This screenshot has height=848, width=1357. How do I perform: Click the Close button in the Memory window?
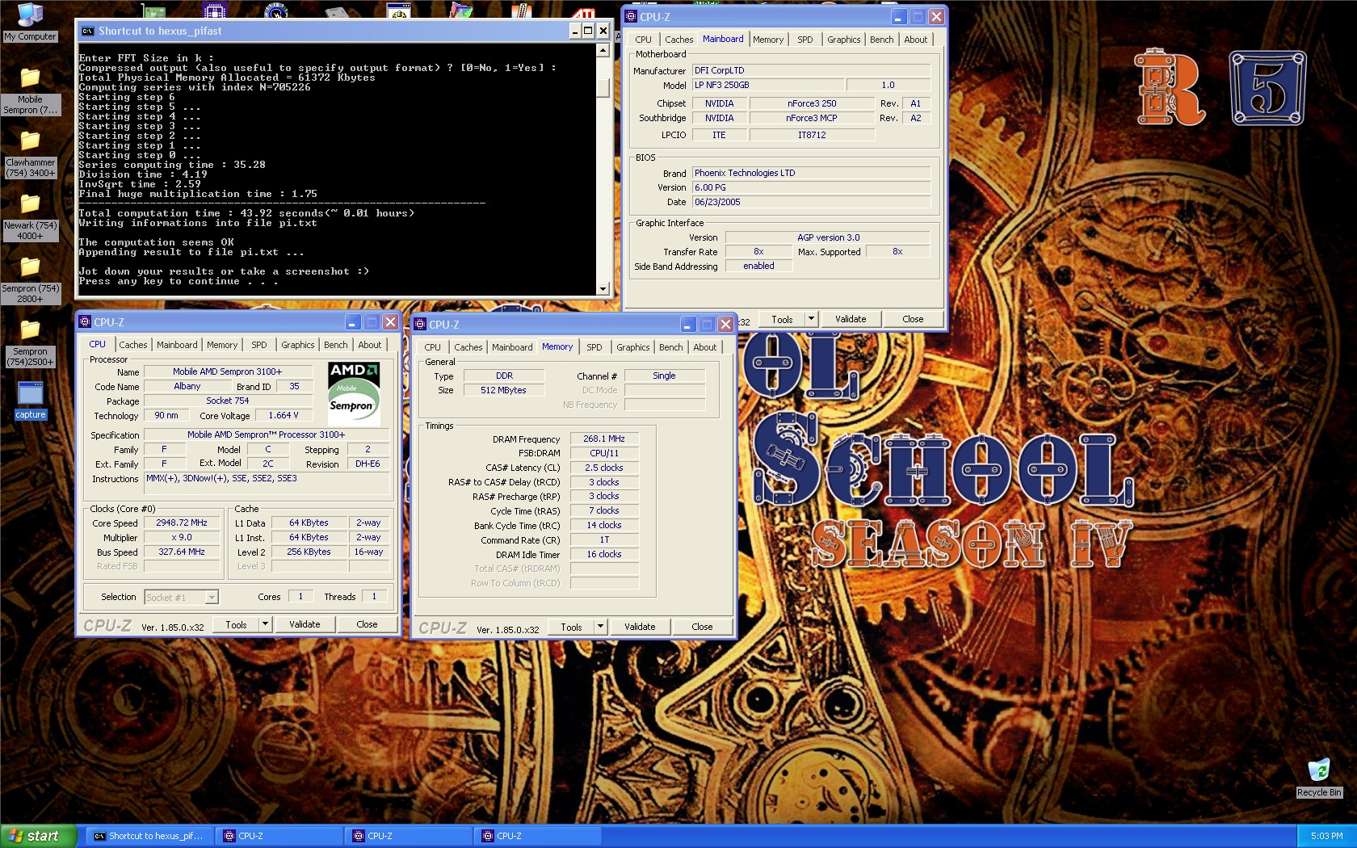(702, 627)
